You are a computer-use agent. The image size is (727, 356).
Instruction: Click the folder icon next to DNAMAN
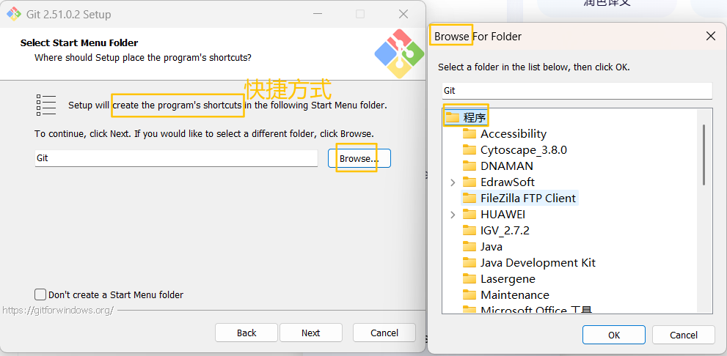pyautogui.click(x=470, y=166)
